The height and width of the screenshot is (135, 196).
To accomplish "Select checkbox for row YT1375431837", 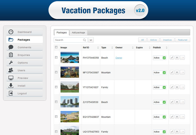I will click(x=56, y=87).
